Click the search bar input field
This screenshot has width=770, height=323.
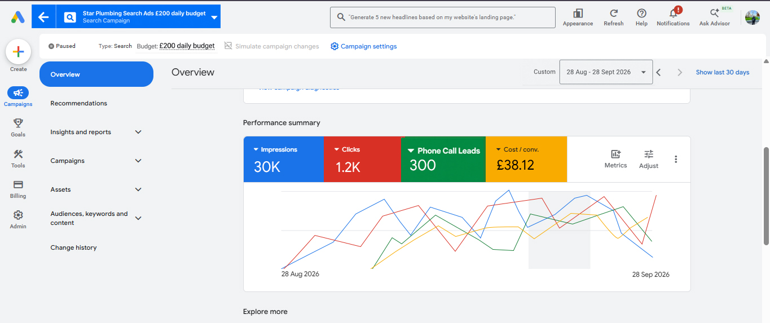pyautogui.click(x=442, y=17)
